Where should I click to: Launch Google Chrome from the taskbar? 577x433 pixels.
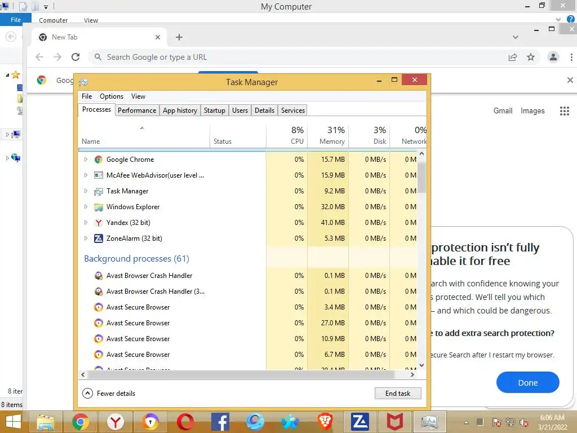tap(80, 422)
